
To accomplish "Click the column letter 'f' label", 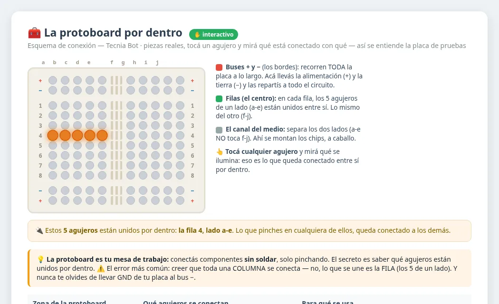I will [112, 62].
